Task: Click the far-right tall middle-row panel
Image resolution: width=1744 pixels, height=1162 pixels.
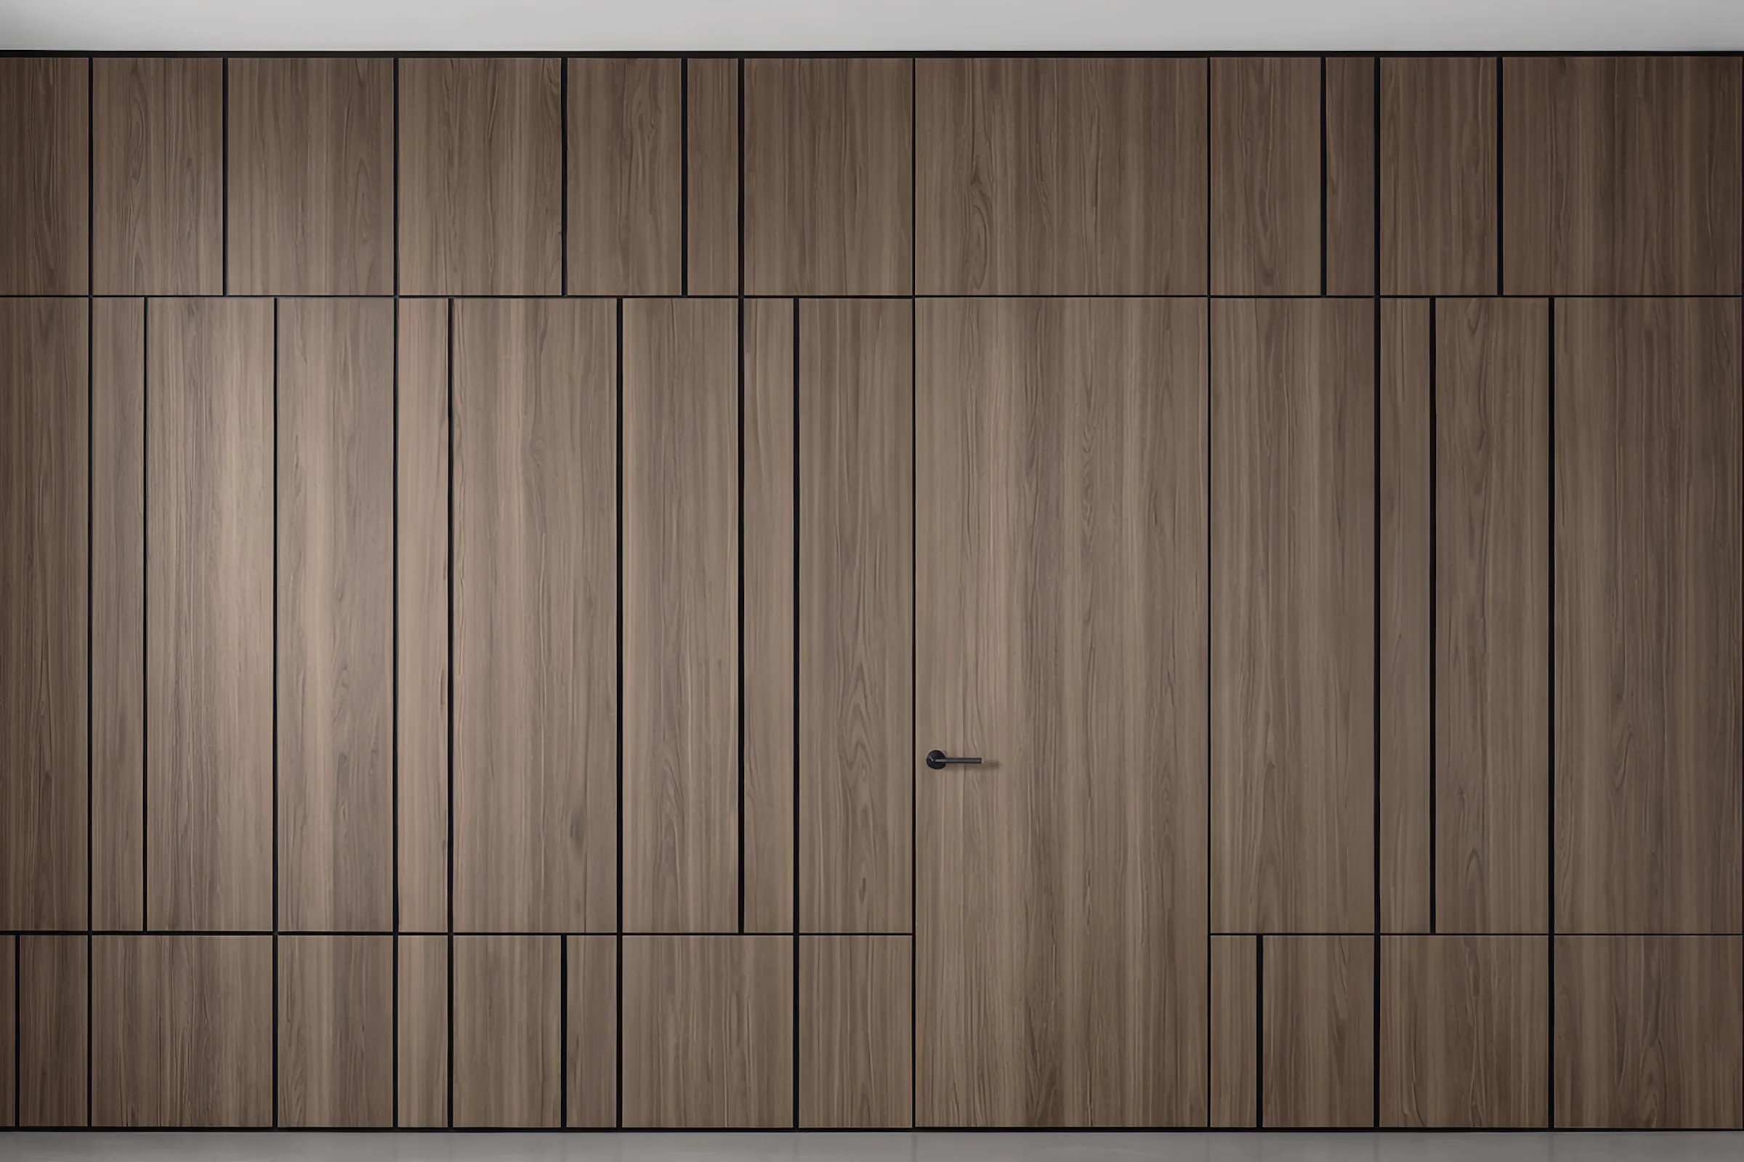Action: pyautogui.click(x=1647, y=615)
